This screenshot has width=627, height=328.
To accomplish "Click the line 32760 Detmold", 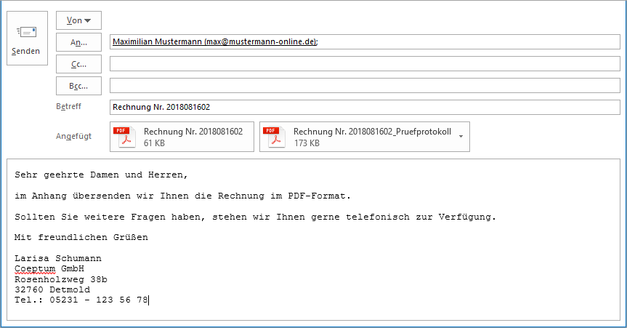I will click(52, 289).
